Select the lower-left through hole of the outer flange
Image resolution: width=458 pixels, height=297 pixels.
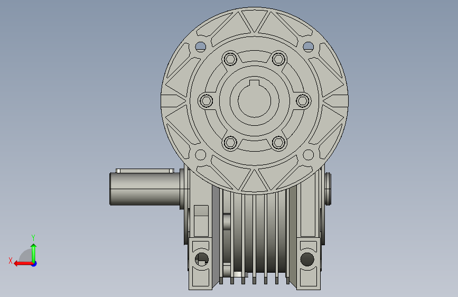coord(200,155)
